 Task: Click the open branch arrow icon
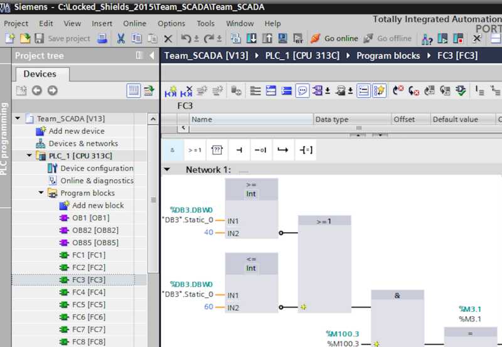coord(283,150)
